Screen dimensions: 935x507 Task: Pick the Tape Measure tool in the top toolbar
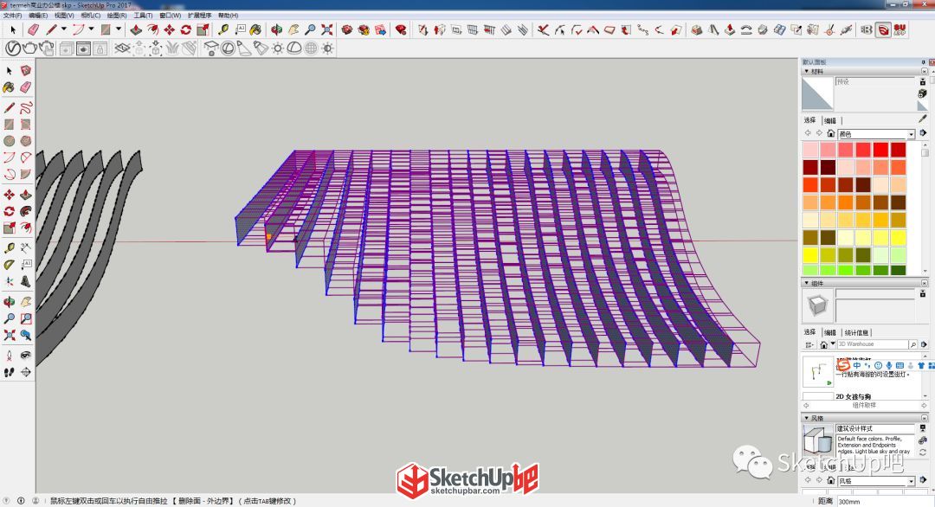223,29
